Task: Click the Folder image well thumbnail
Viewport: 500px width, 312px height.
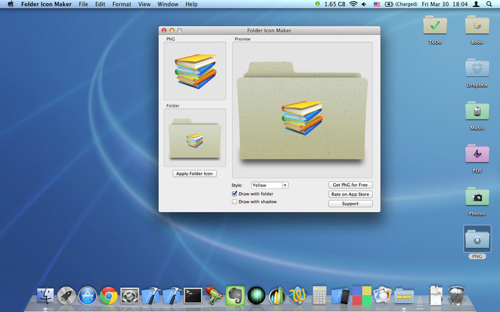Action: tap(195, 137)
